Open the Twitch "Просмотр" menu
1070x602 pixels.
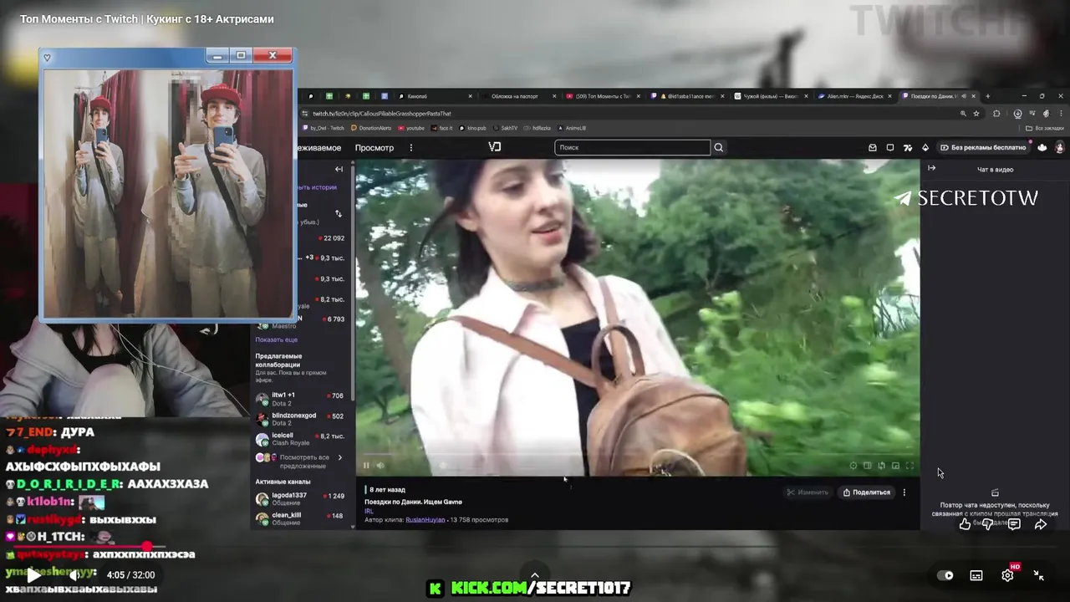pyautogui.click(x=374, y=147)
